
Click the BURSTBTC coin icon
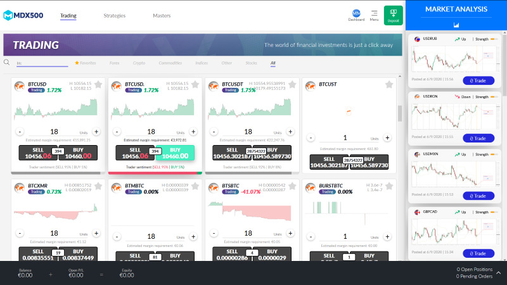pyautogui.click(x=311, y=187)
